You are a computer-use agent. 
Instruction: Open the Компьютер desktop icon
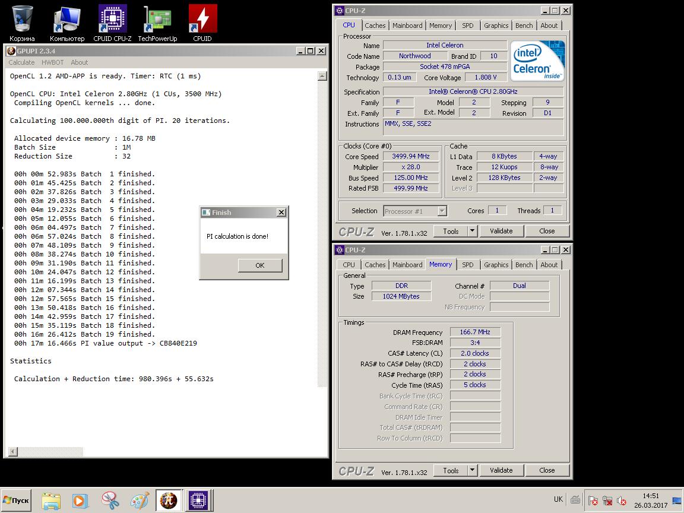click(67, 24)
